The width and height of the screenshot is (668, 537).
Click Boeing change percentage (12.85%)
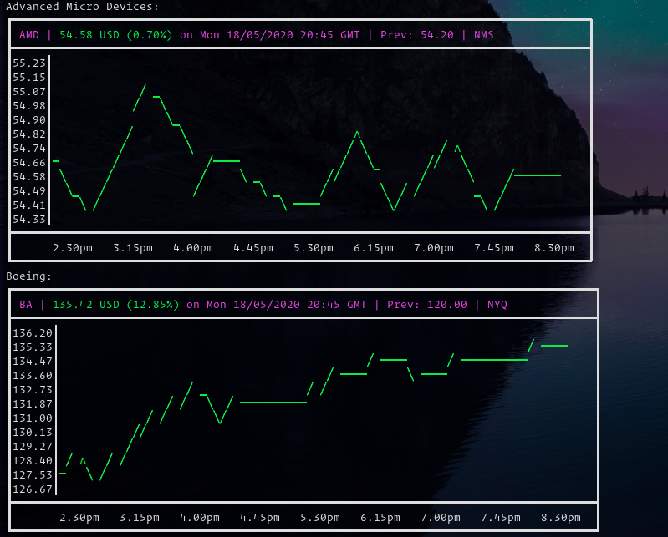coord(153,305)
